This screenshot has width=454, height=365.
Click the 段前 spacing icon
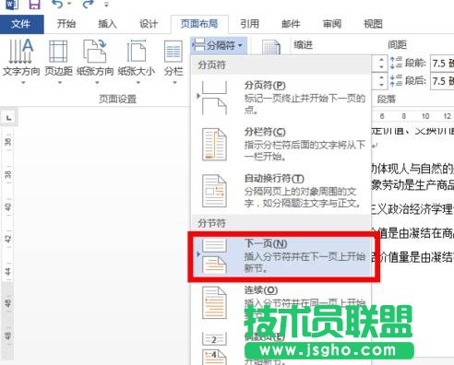(x=396, y=63)
